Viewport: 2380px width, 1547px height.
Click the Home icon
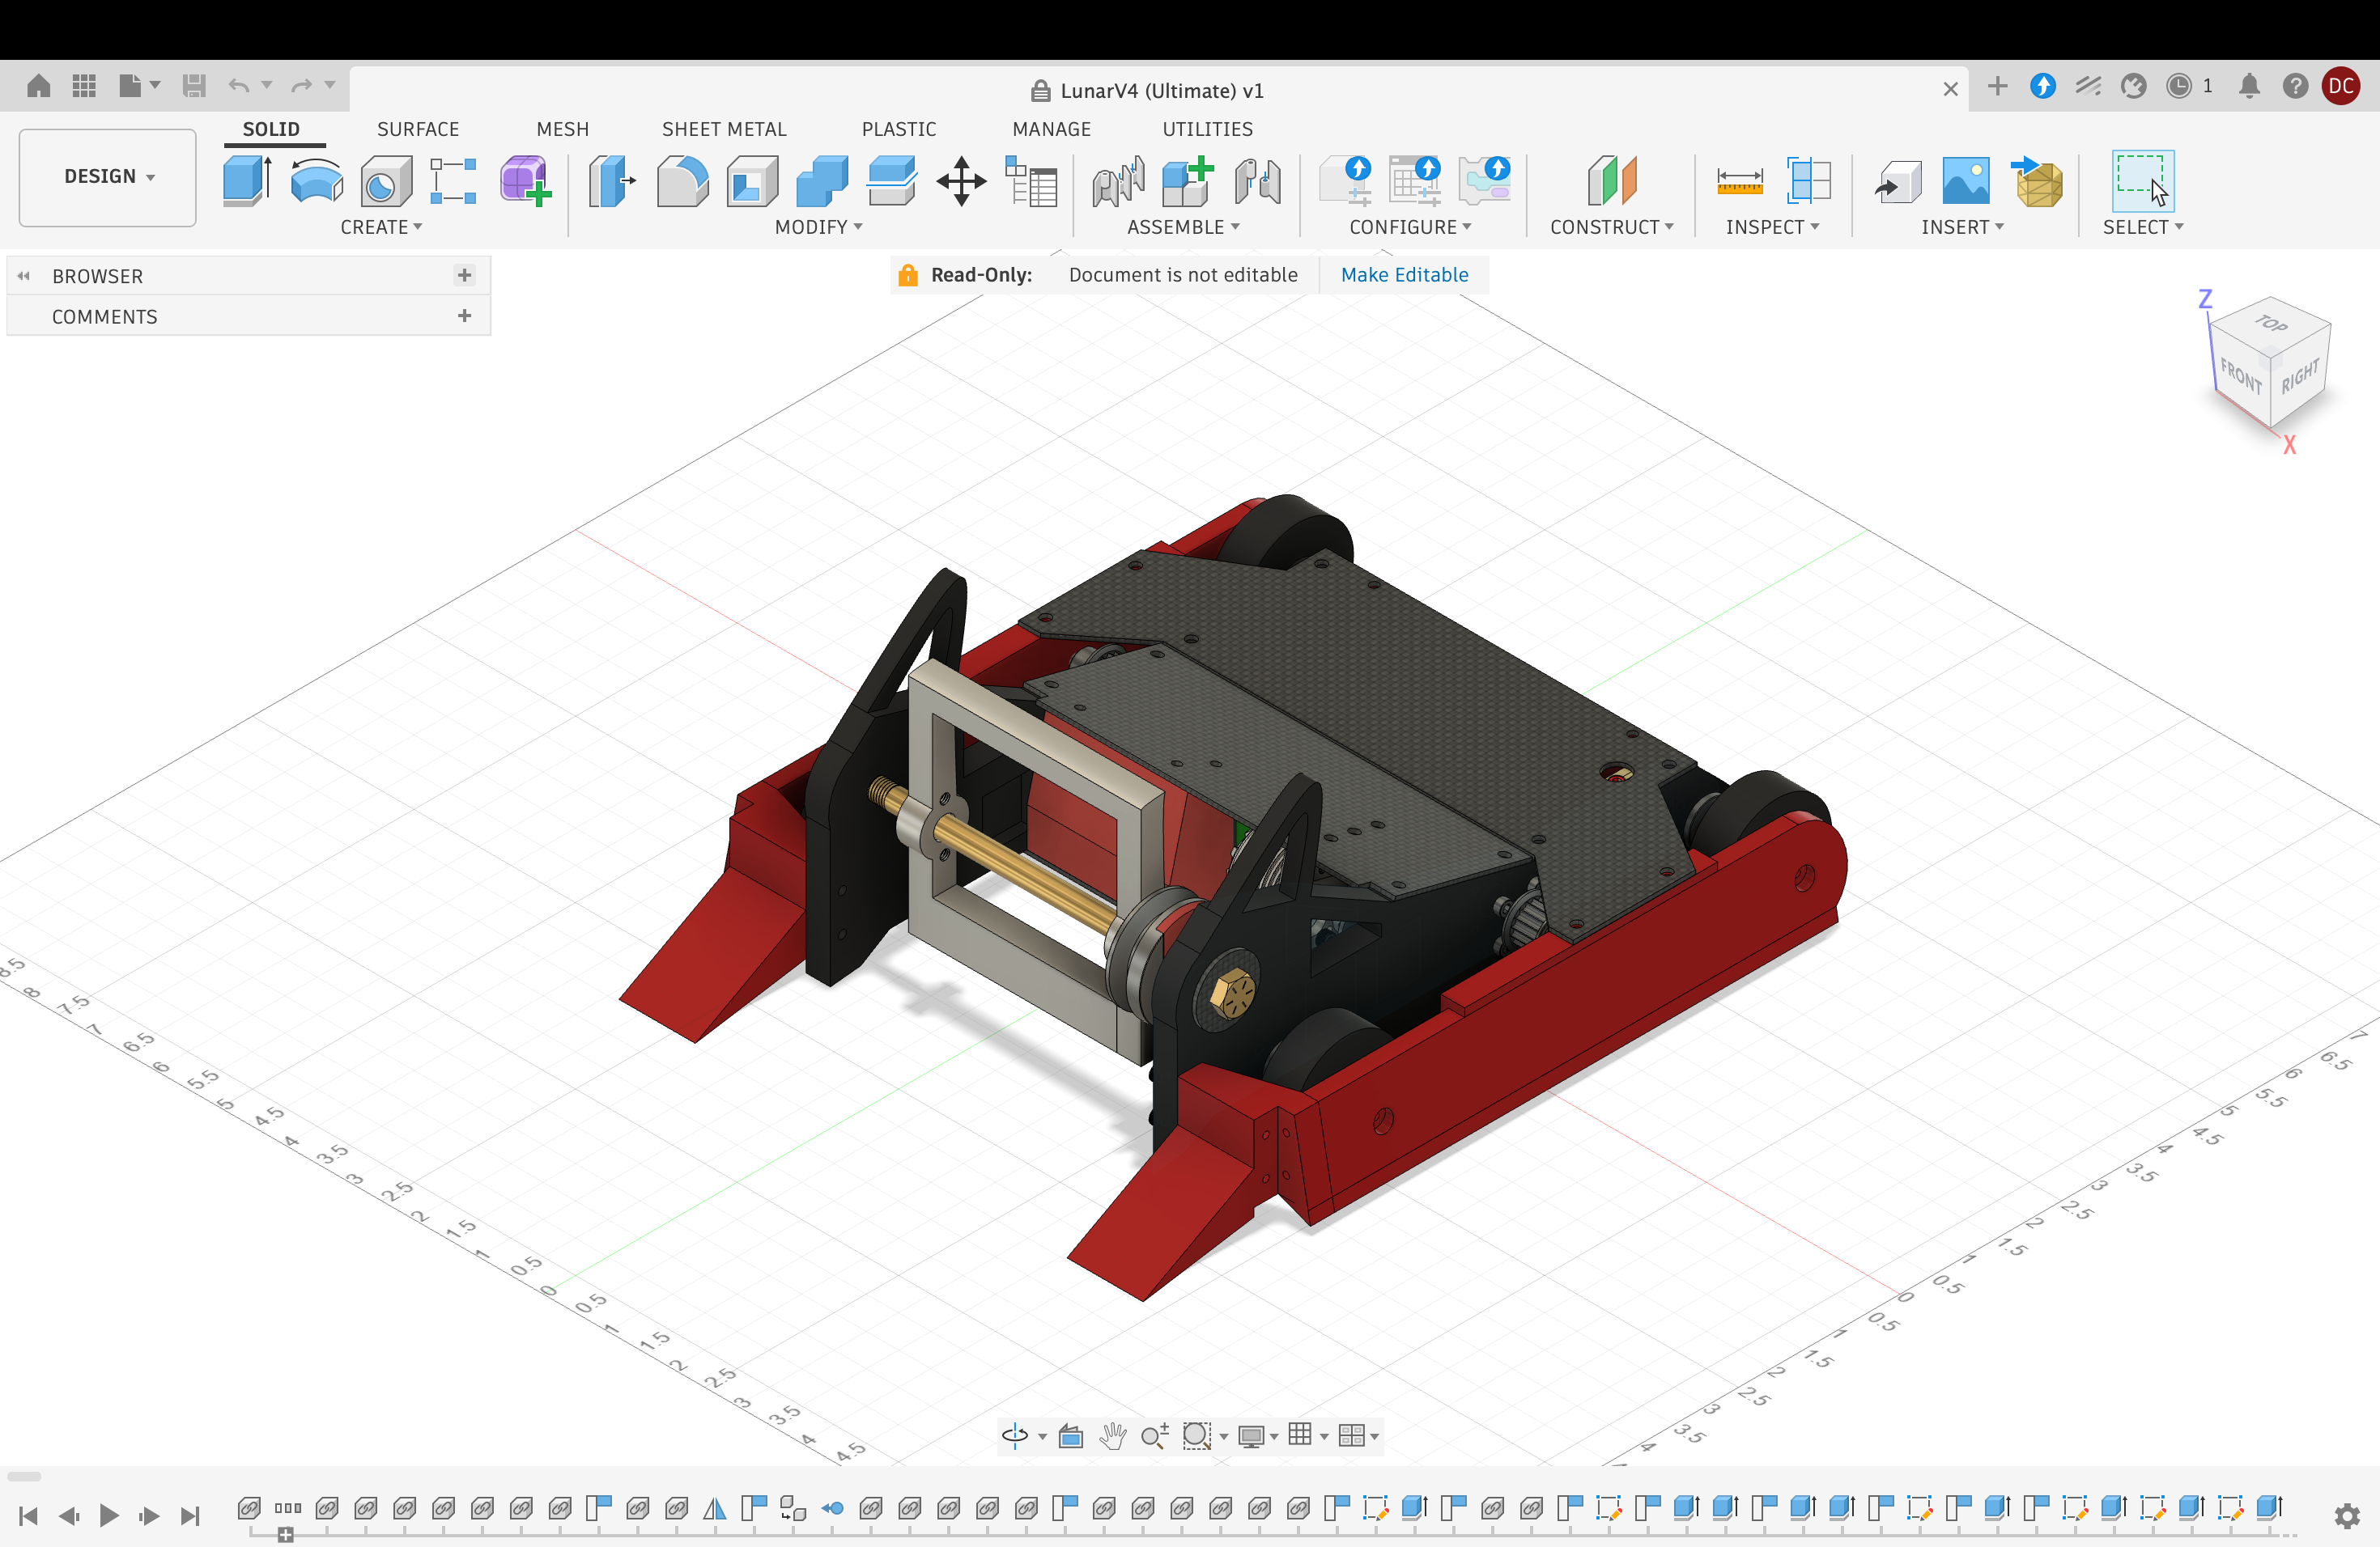coord(38,86)
